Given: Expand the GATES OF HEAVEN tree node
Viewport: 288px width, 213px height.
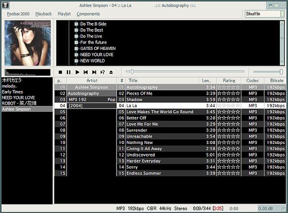Looking at the screenshot, I should 76,48.
